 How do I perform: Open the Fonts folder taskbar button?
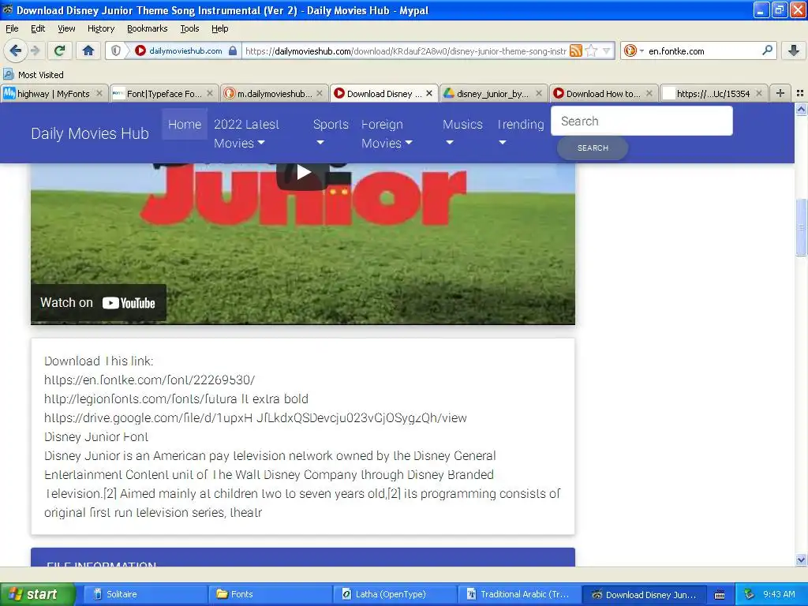[x=270, y=594]
